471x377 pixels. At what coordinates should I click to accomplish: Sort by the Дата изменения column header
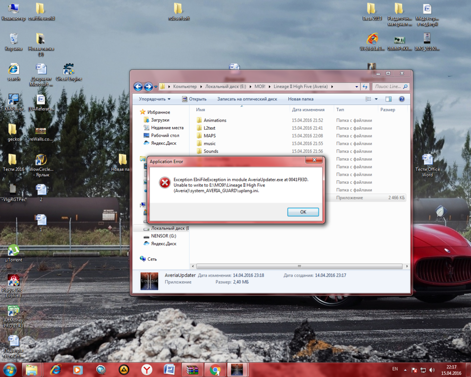(308, 109)
